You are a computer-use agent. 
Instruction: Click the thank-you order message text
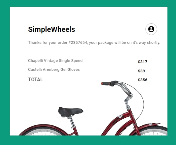pos(94,43)
